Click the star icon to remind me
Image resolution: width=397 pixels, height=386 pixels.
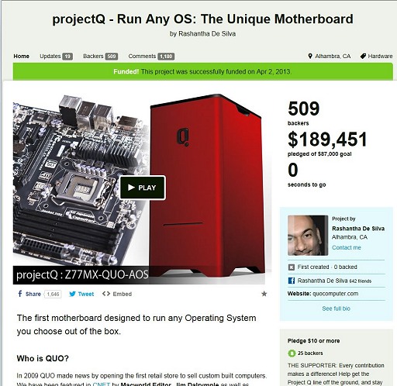pyautogui.click(x=264, y=294)
